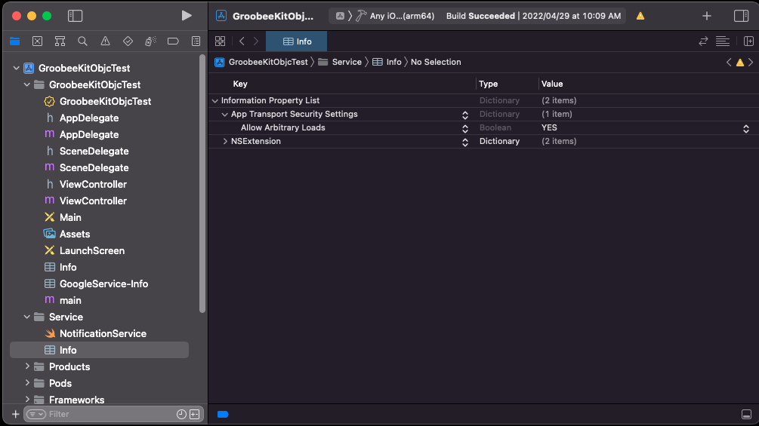Click No Selection in the jump bar
Image resolution: width=759 pixels, height=426 pixels.
pyautogui.click(x=436, y=62)
